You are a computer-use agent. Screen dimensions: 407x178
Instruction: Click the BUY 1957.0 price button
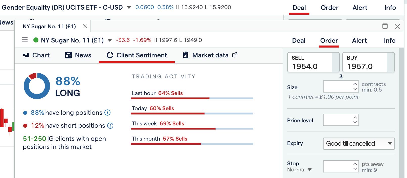(368, 62)
